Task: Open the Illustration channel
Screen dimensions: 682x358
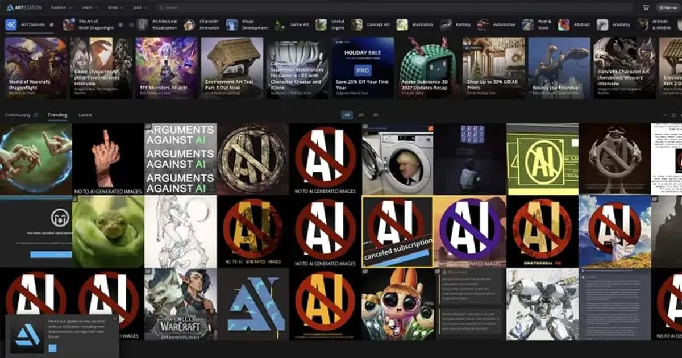Action: click(415, 24)
